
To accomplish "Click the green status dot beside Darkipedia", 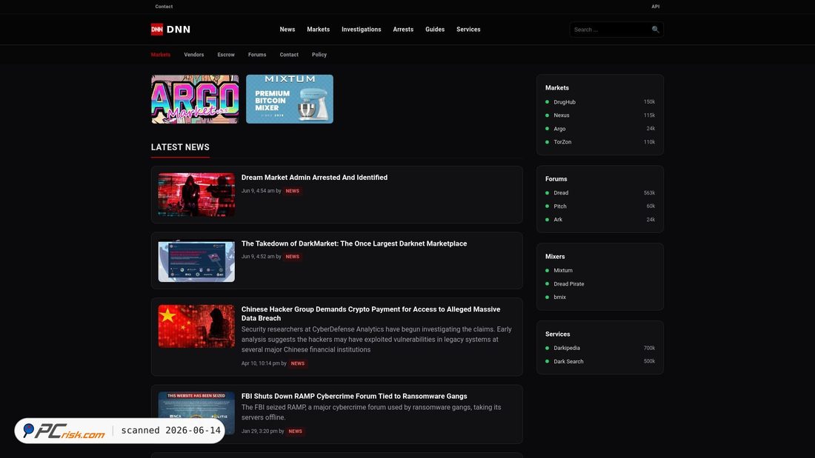I will (x=547, y=348).
